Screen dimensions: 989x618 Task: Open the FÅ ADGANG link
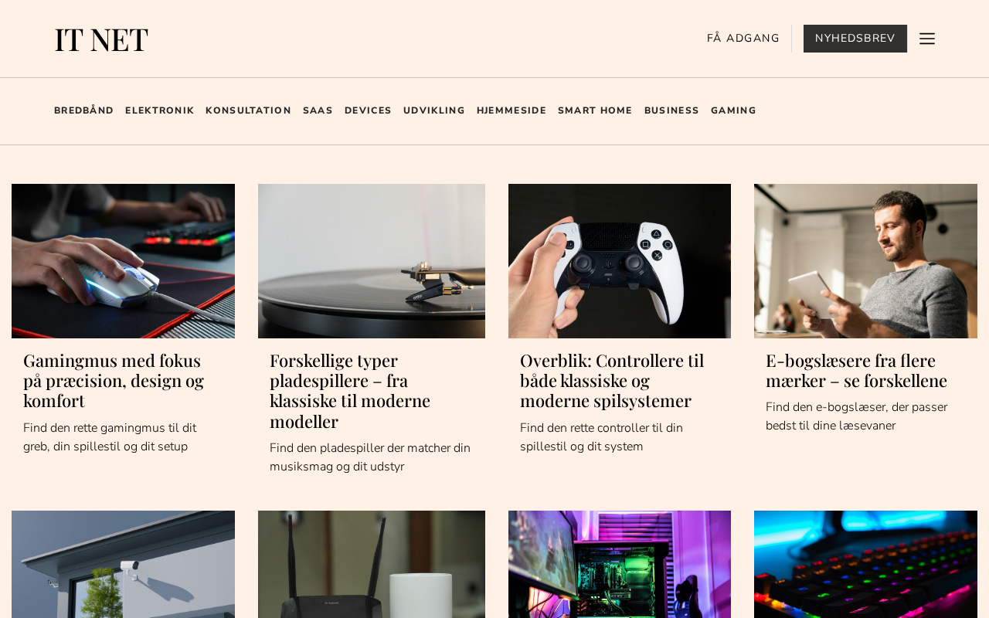743,39
